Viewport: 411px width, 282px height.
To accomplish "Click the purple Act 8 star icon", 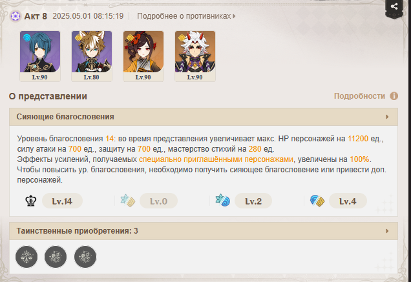I will [x=16, y=16].
